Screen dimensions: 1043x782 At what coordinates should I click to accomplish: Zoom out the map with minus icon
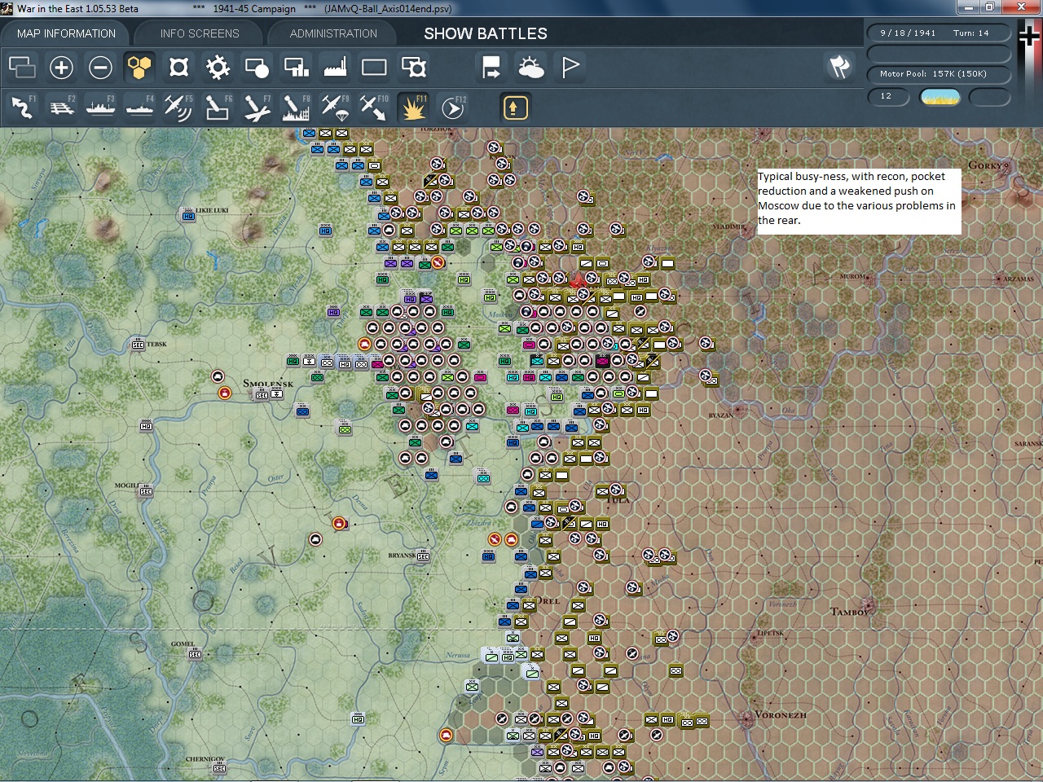[100, 67]
